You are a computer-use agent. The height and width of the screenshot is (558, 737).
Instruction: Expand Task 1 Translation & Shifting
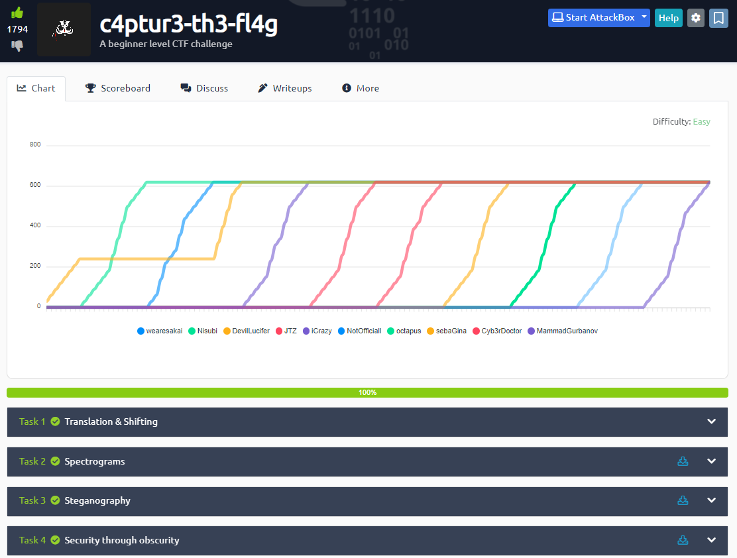[711, 421]
